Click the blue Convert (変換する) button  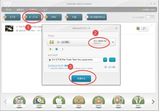[81, 78]
